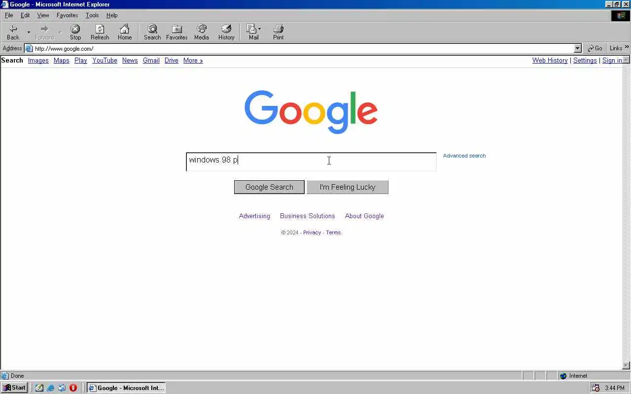Open the Web History link
Image resolution: width=631 pixels, height=394 pixels.
pyautogui.click(x=550, y=60)
